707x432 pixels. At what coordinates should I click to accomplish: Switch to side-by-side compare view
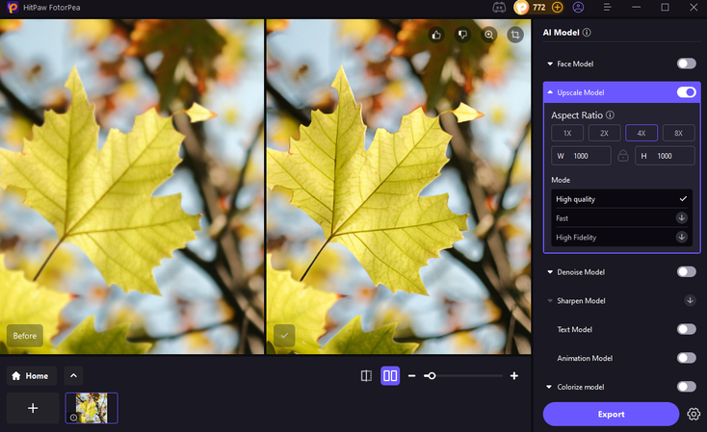point(390,375)
